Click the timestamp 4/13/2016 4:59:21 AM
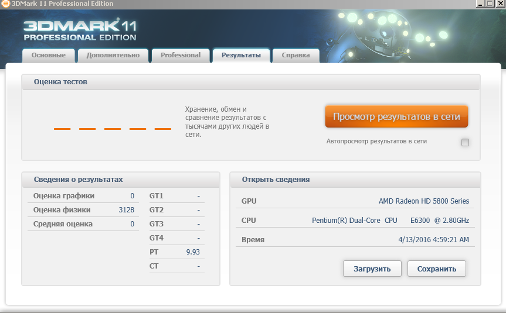506x313 pixels. (434, 240)
